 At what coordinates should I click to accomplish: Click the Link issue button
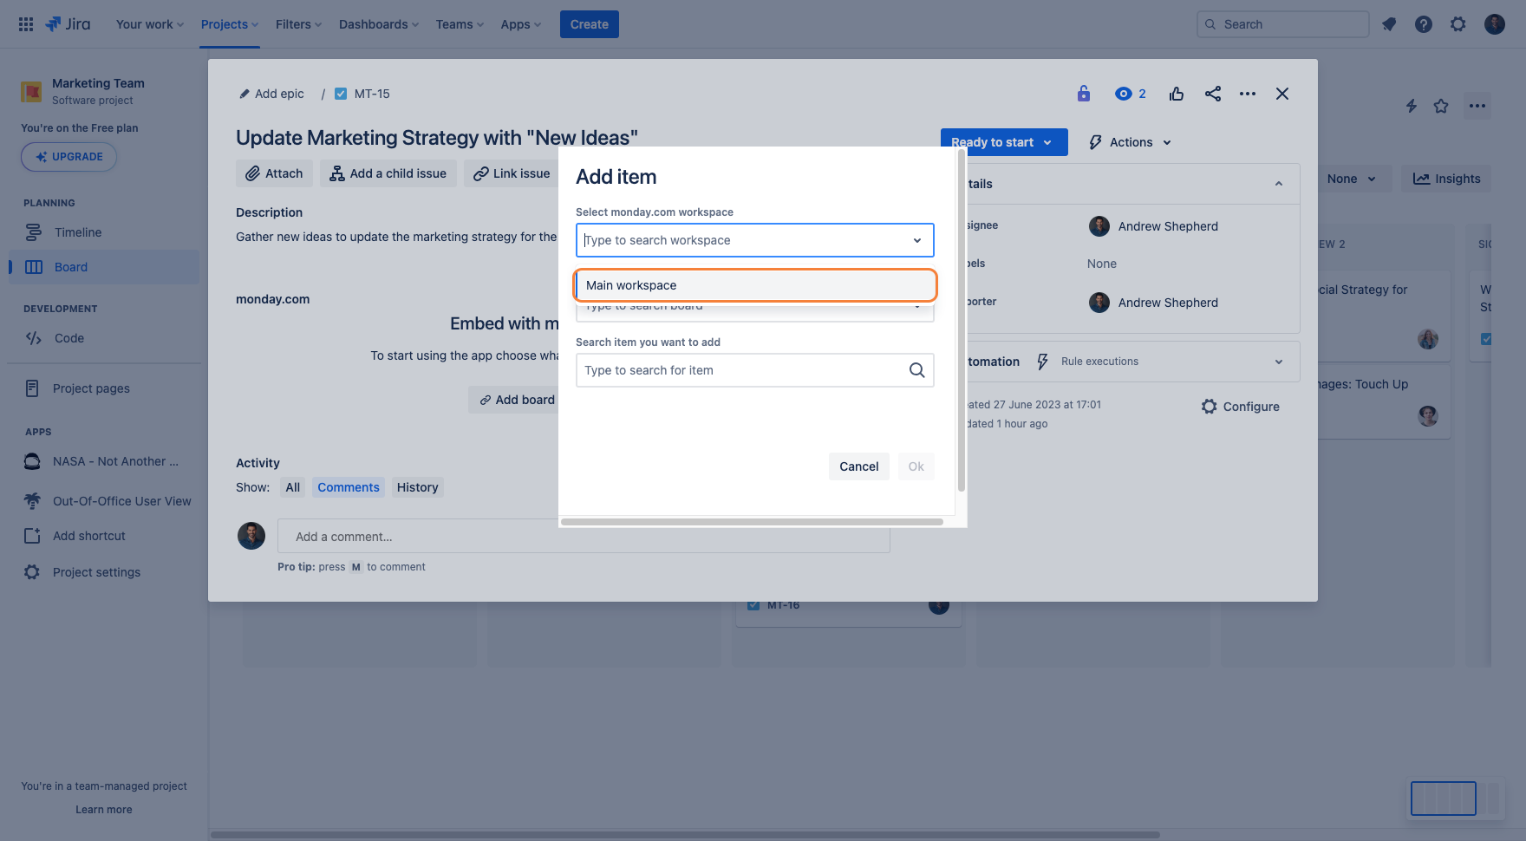512,173
